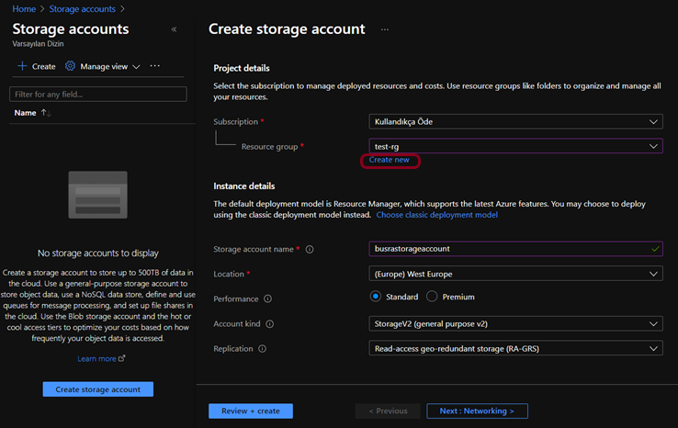
Task: Click the Project details heading
Action: click(242, 68)
